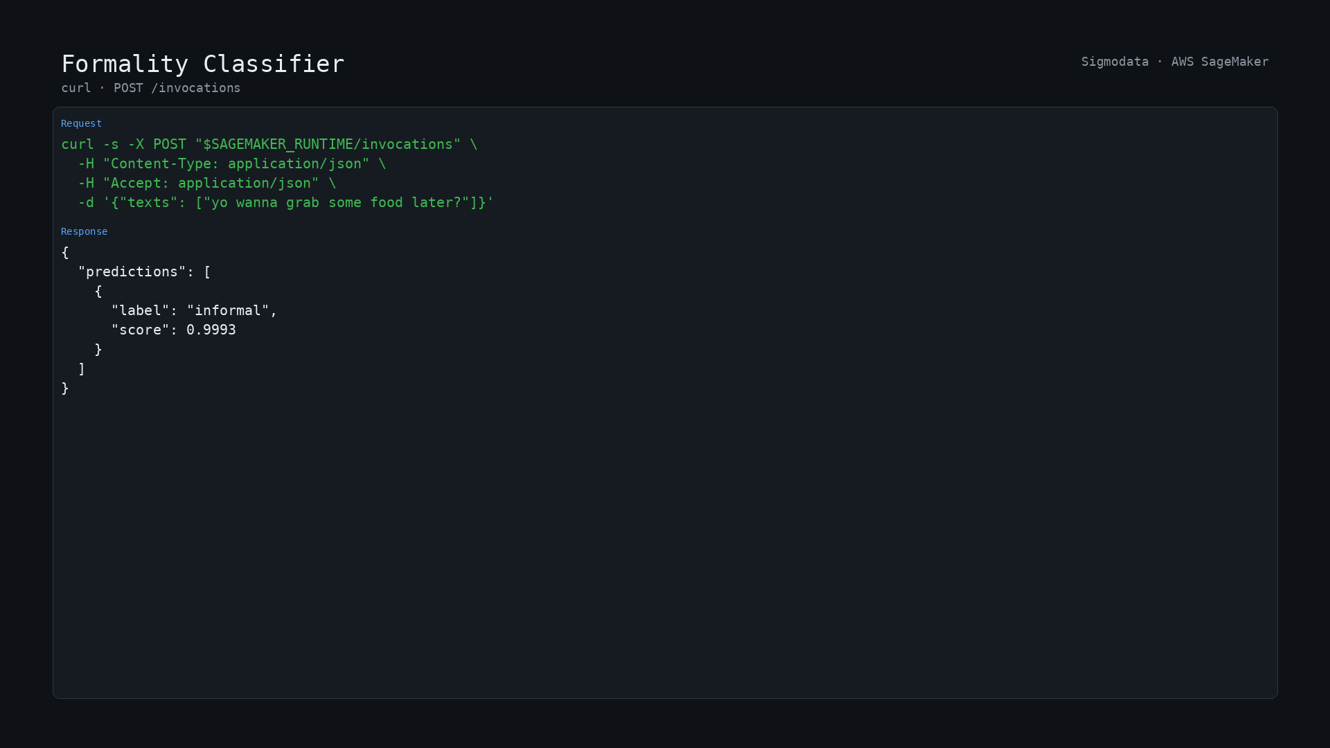Click the opening brace of the response

[65, 252]
